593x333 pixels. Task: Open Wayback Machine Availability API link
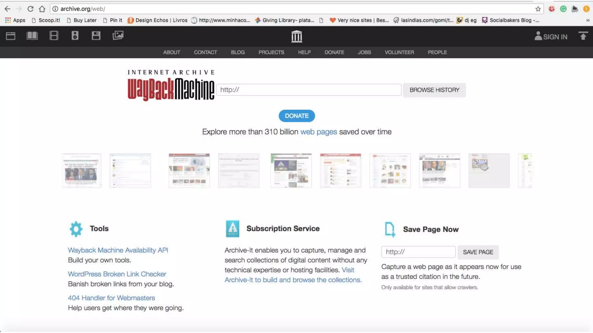tap(118, 250)
